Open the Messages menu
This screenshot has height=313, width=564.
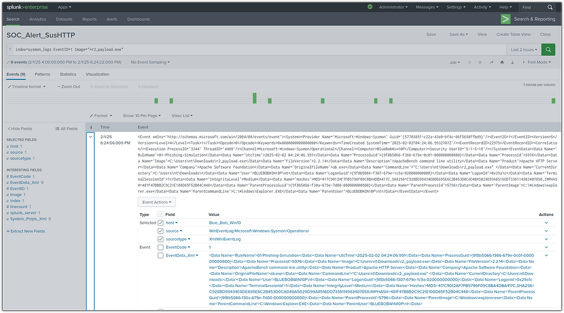[427, 7]
